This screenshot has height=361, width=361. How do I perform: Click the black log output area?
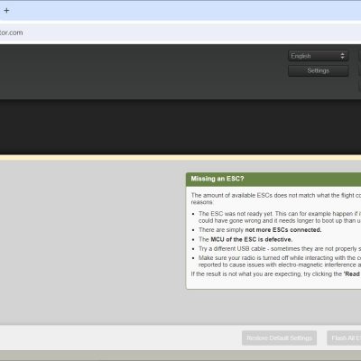(180, 127)
